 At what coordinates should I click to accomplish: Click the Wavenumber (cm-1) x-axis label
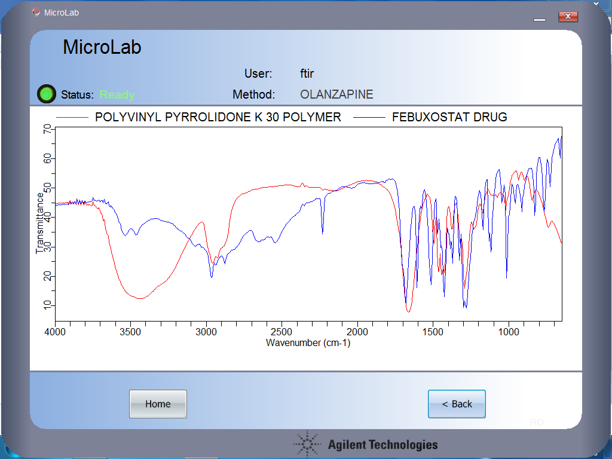pos(308,343)
